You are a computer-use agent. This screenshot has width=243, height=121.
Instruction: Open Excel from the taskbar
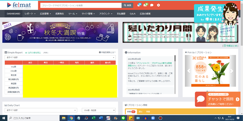[x=93, y=118]
